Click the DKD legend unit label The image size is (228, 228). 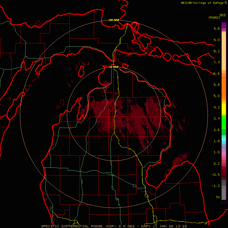tap(223, 15)
